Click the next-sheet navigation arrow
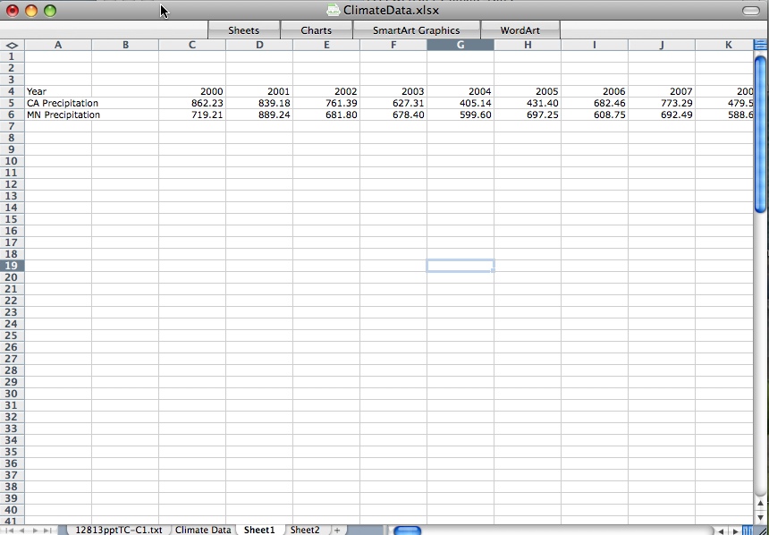Image resolution: width=769 pixels, height=535 pixels. (x=35, y=530)
